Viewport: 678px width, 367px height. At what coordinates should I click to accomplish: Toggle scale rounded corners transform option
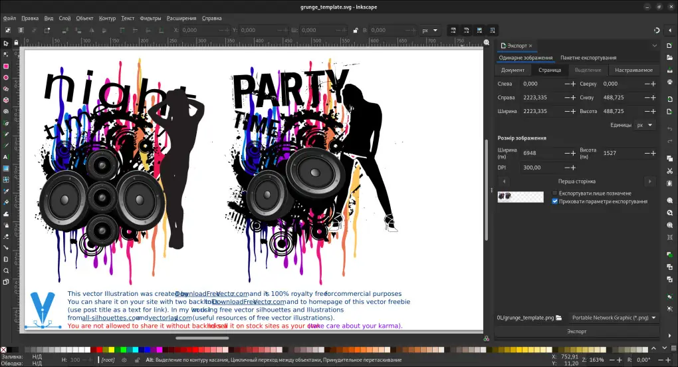pos(466,31)
